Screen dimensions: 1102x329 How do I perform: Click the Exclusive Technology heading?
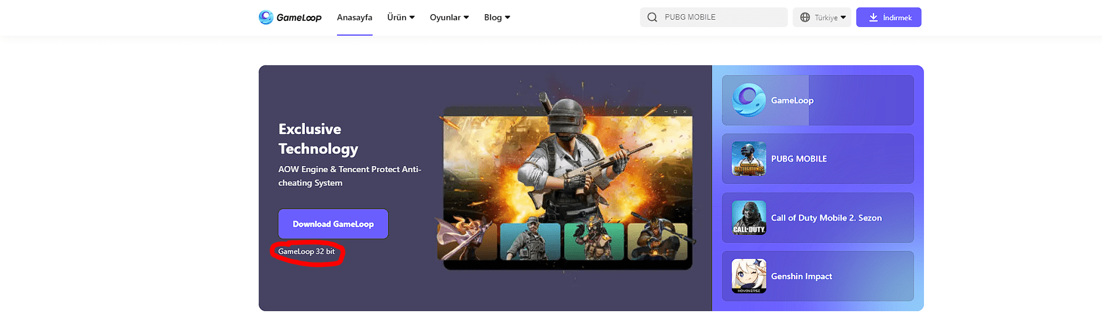[x=318, y=139]
